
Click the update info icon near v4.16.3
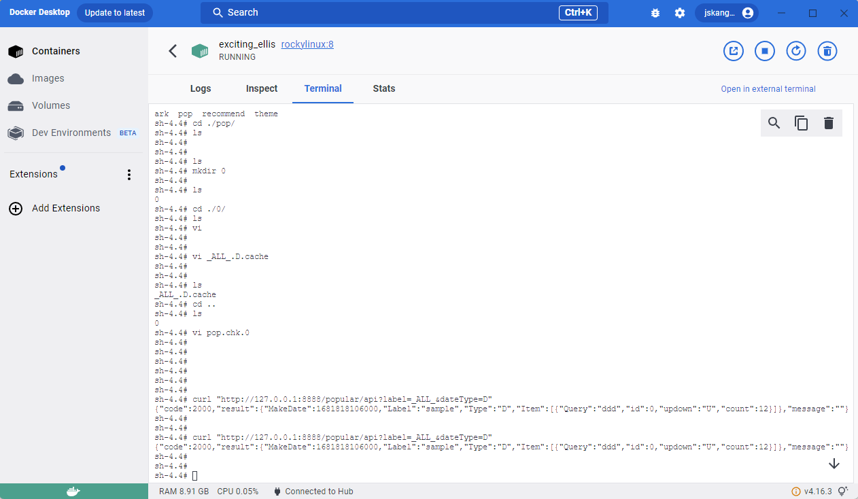[796, 492]
